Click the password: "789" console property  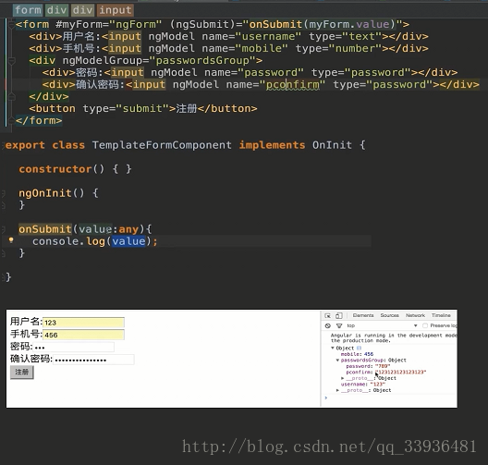point(368,366)
